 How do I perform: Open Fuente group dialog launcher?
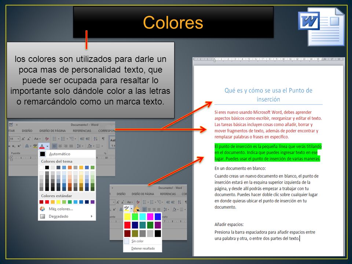tap(105, 153)
